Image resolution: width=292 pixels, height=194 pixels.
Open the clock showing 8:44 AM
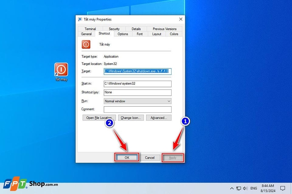pyautogui.click(x=268, y=186)
